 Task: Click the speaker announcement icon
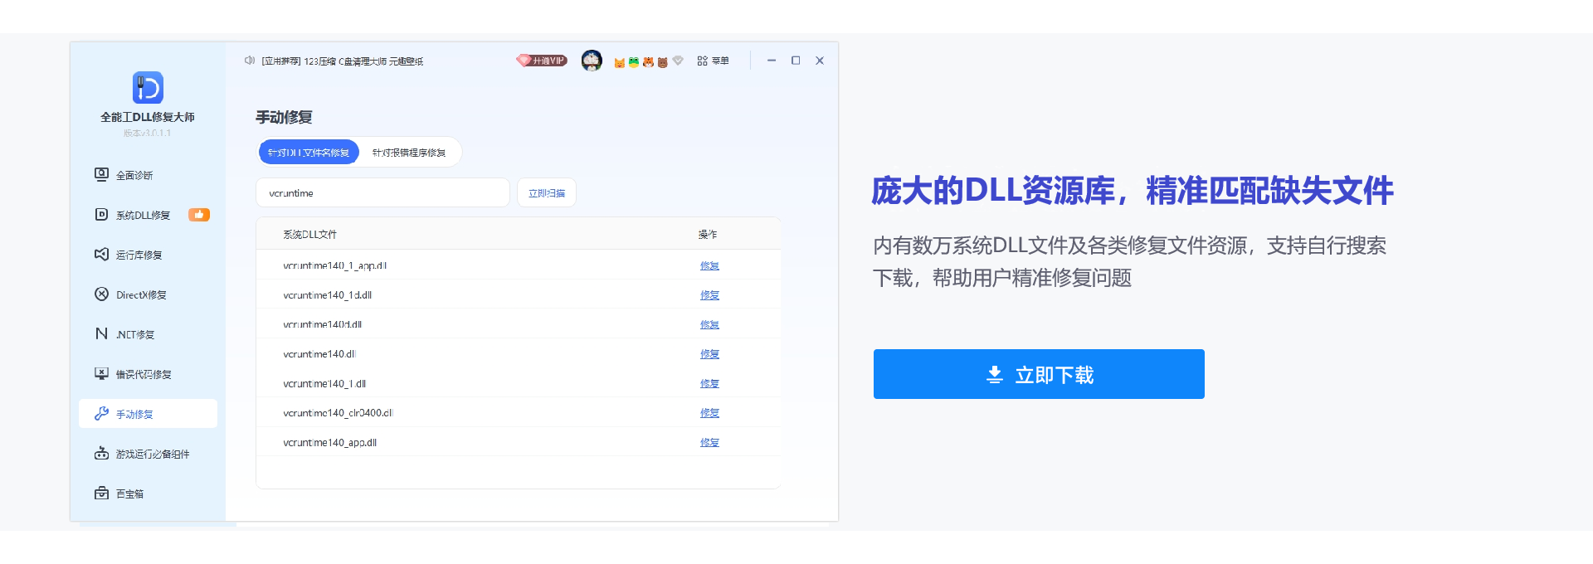[249, 61]
